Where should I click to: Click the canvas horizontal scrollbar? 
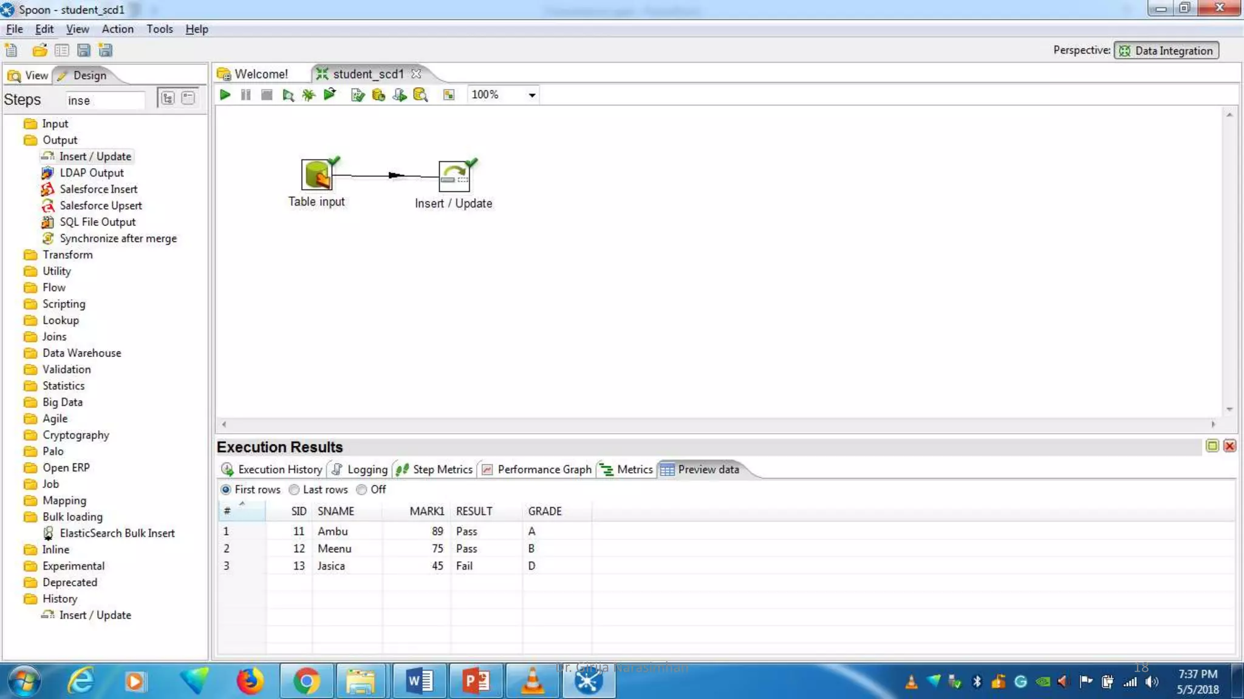coord(718,424)
